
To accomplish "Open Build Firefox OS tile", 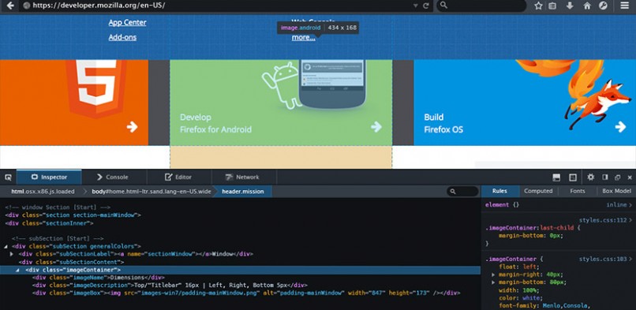I will [525, 102].
